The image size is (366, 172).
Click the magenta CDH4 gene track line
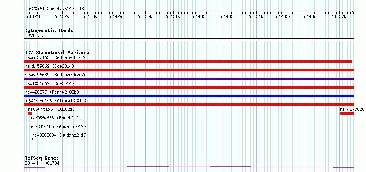tap(190, 167)
